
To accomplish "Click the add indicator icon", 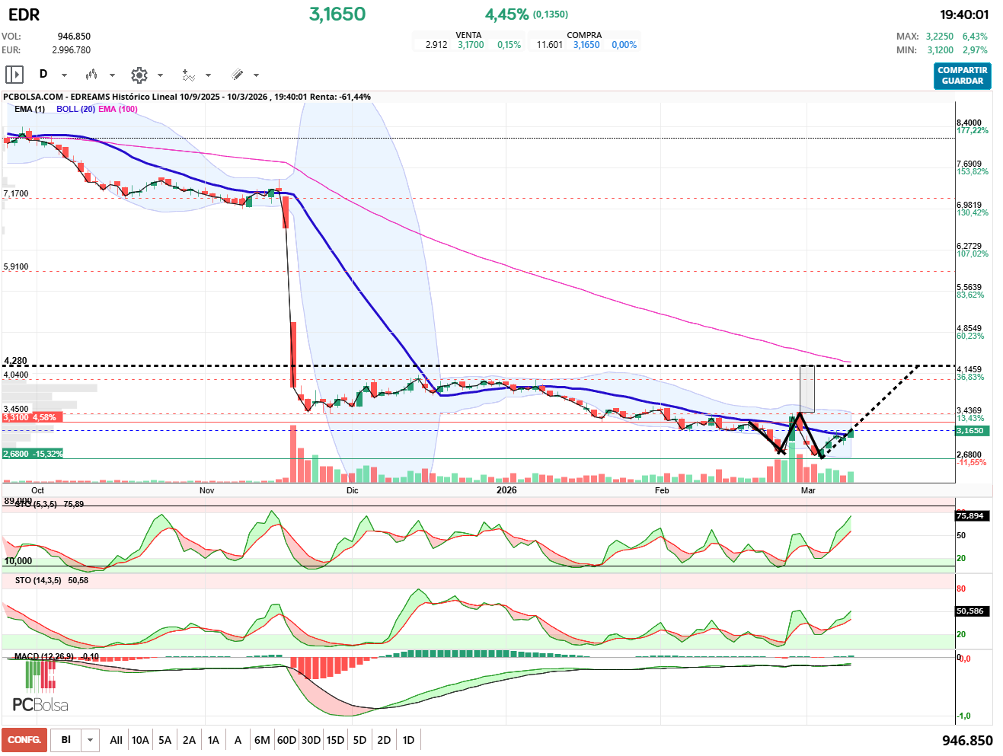I will tap(188, 75).
